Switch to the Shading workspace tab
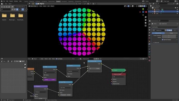This screenshot has width=179, height=101. [x=58, y=1]
